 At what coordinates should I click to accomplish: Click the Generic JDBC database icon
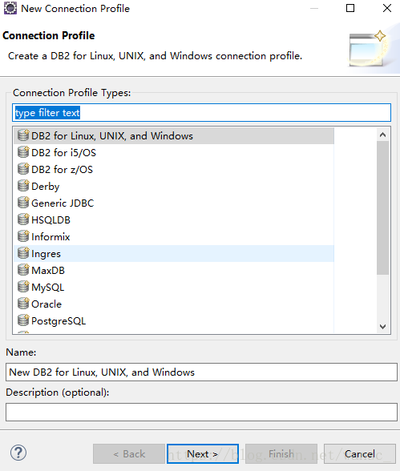(x=23, y=203)
